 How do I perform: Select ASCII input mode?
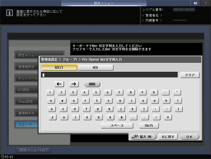coord(59,68)
